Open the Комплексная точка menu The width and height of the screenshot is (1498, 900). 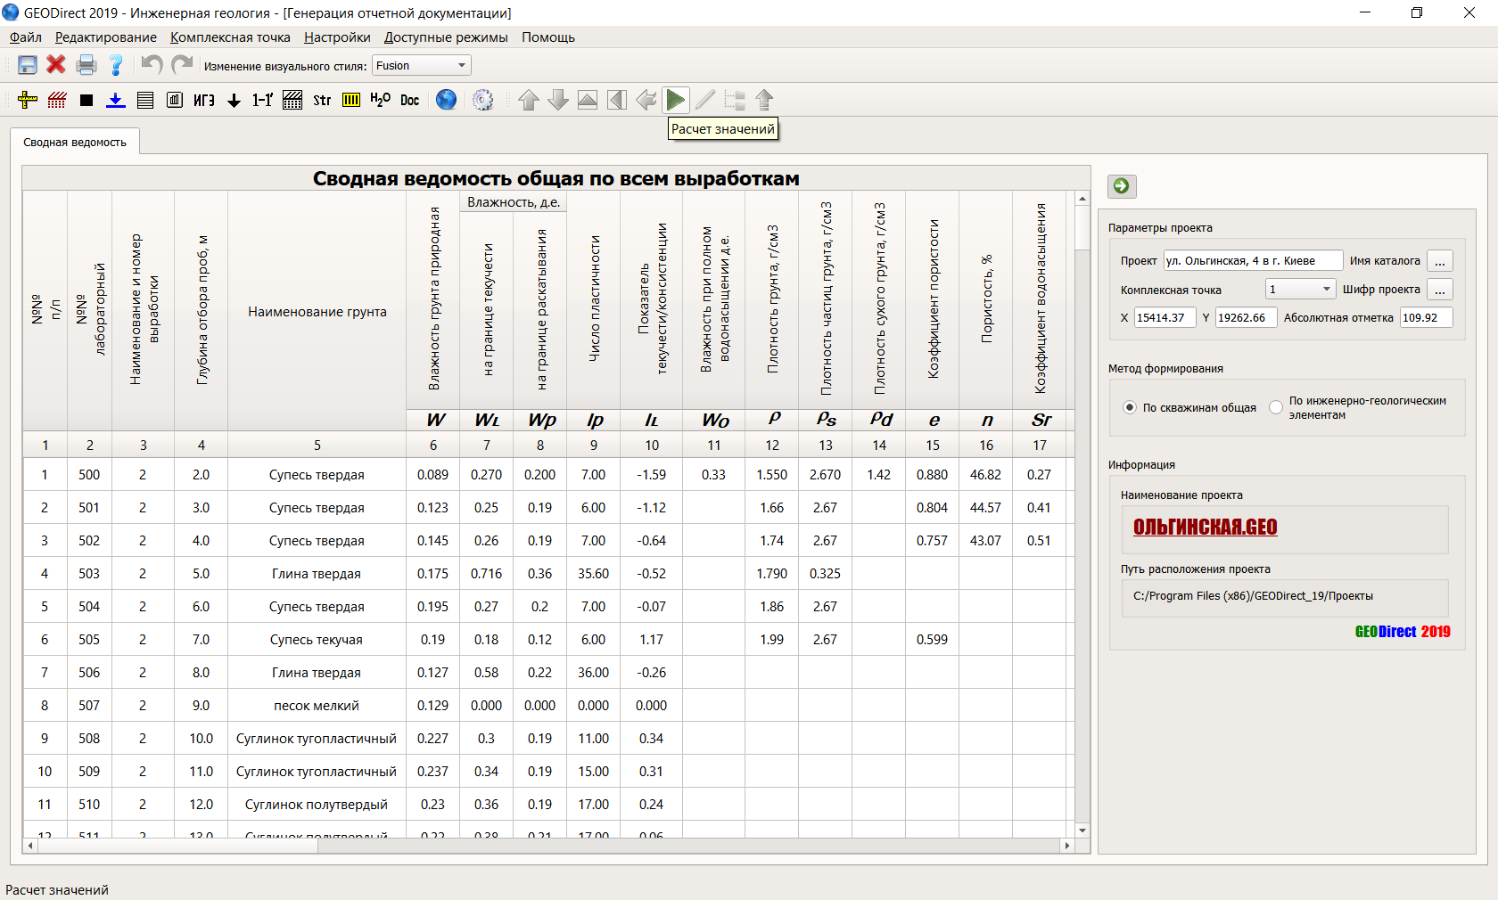click(x=230, y=37)
